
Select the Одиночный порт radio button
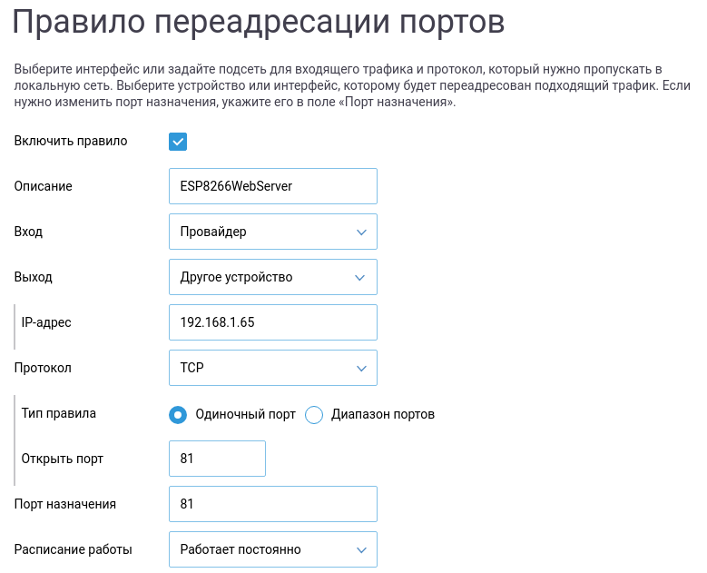coord(179,415)
